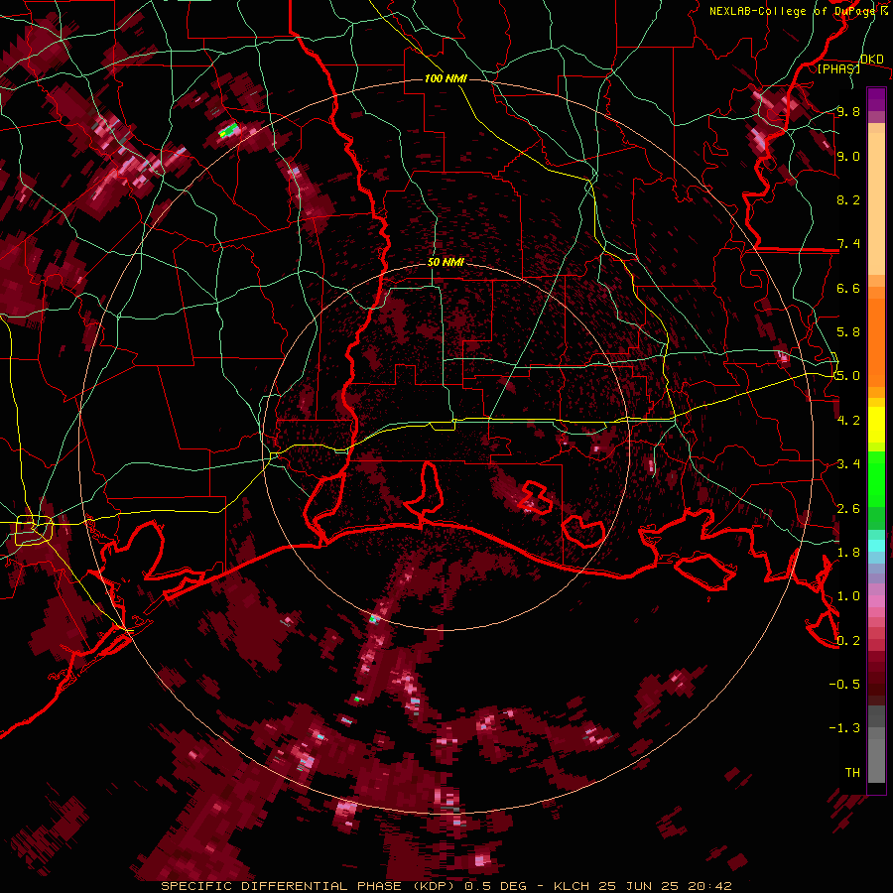Click the 9.8 value on the color scale
Image resolution: width=893 pixels, height=893 pixels.
coord(848,112)
